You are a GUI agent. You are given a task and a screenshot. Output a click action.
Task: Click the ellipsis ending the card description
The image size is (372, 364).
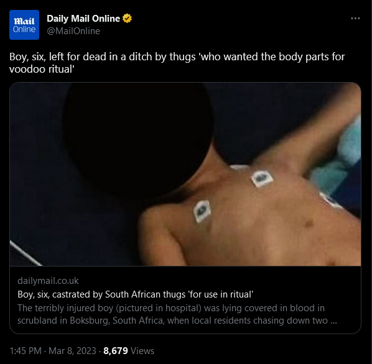coord(333,322)
